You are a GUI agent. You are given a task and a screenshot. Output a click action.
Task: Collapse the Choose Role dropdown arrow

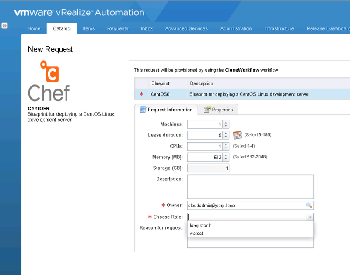pyautogui.click(x=310, y=217)
